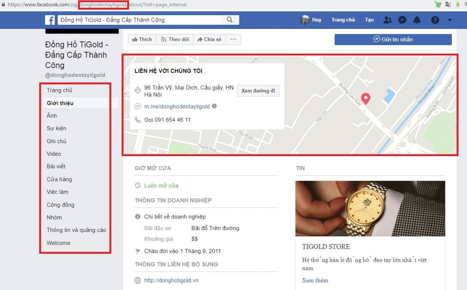
Task: Open the Messenger icon in top bar
Action: click(x=402, y=20)
